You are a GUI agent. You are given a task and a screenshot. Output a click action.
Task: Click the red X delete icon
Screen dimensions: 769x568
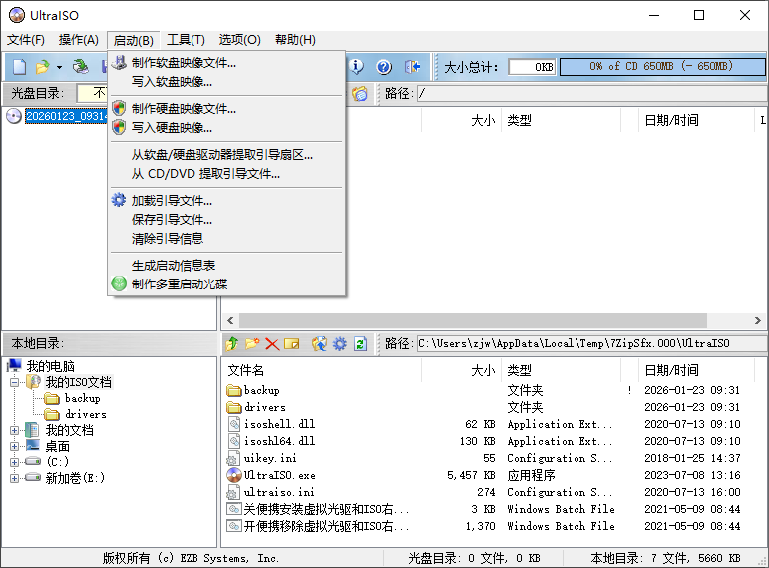point(272,344)
